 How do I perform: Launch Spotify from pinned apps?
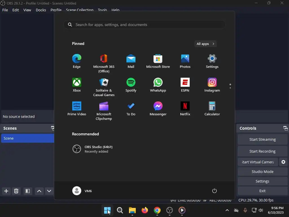tap(131, 85)
